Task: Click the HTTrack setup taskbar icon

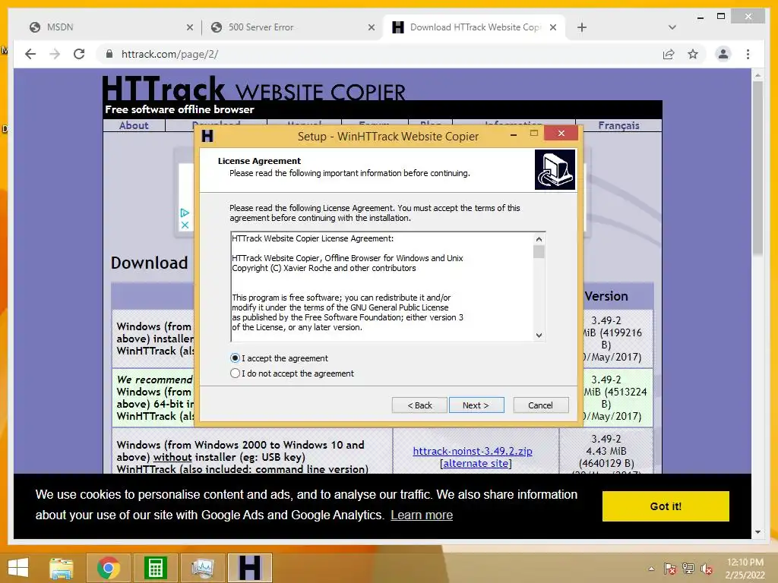Action: (249, 568)
